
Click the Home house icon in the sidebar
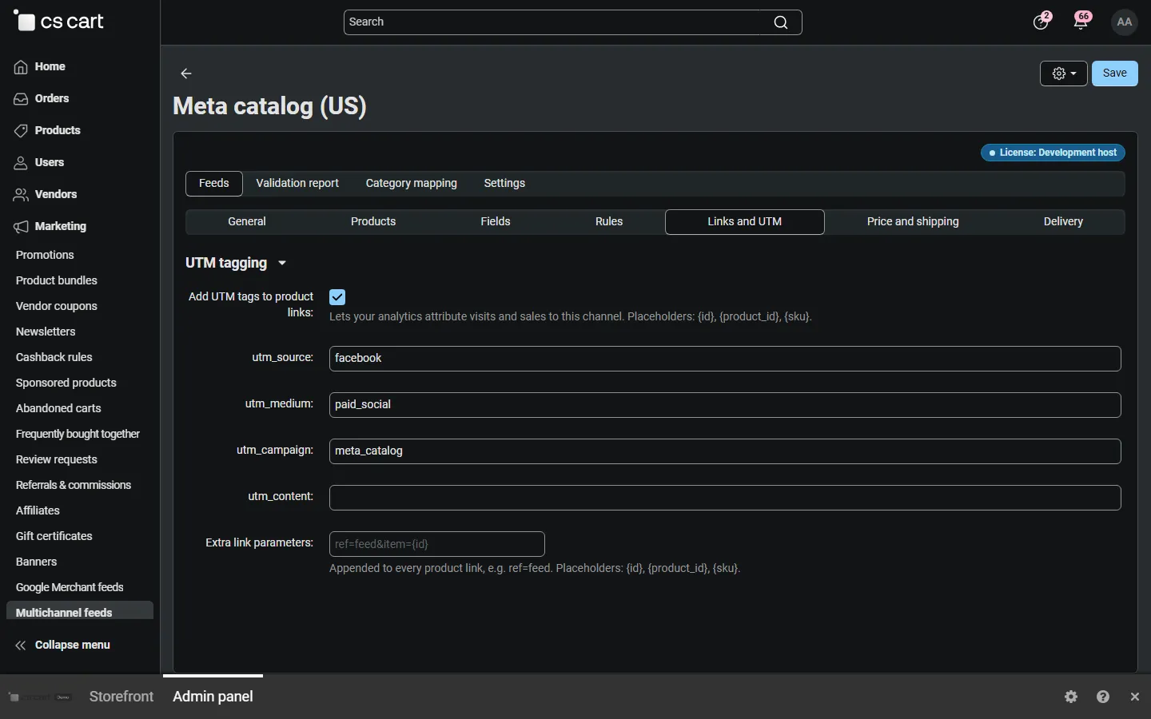pyautogui.click(x=21, y=67)
